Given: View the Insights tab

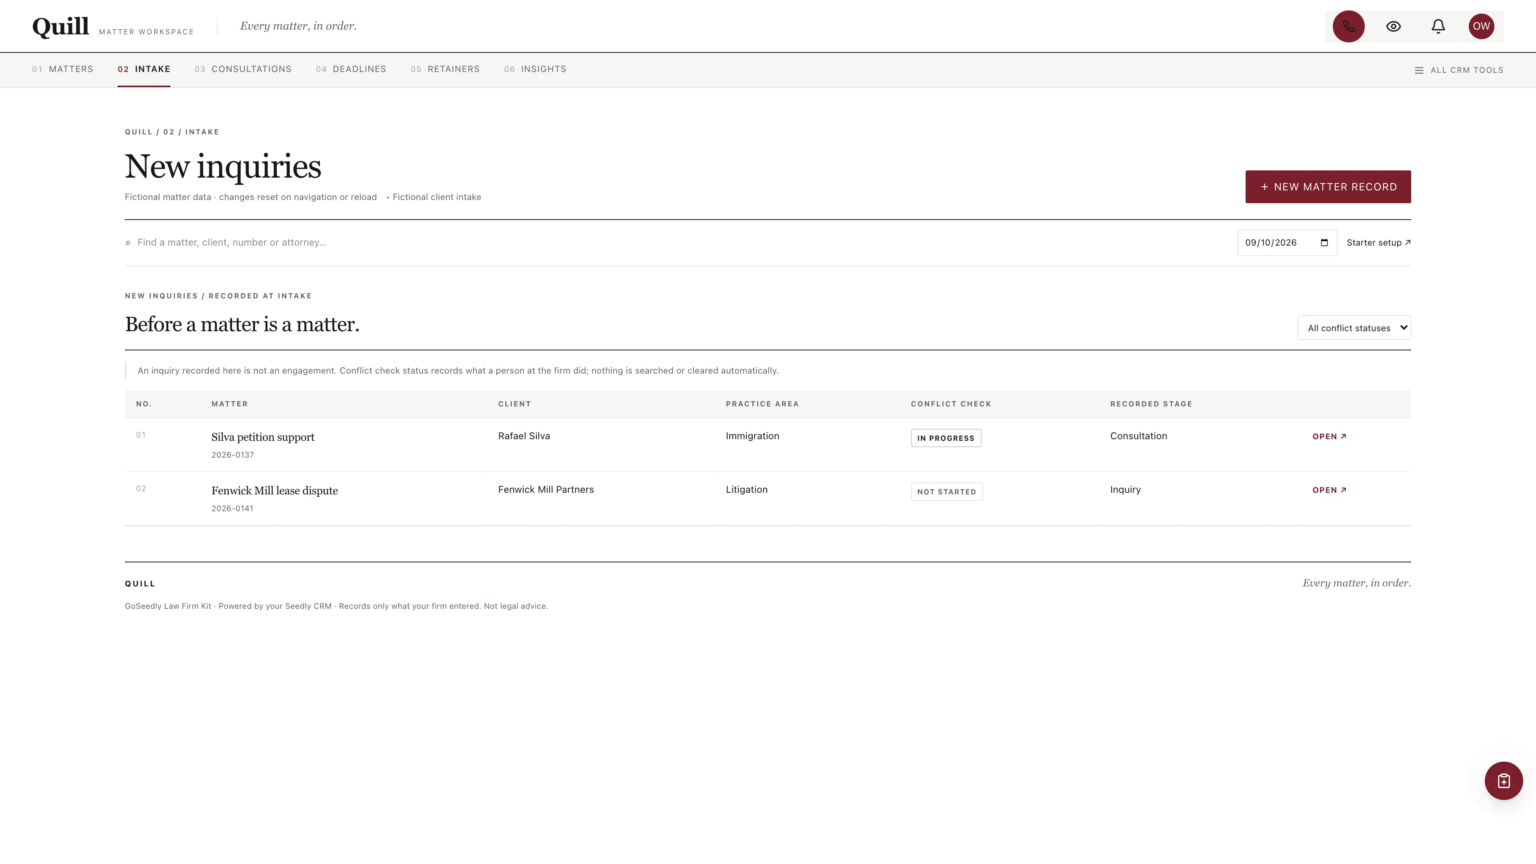Looking at the screenshot, I should tap(536, 69).
